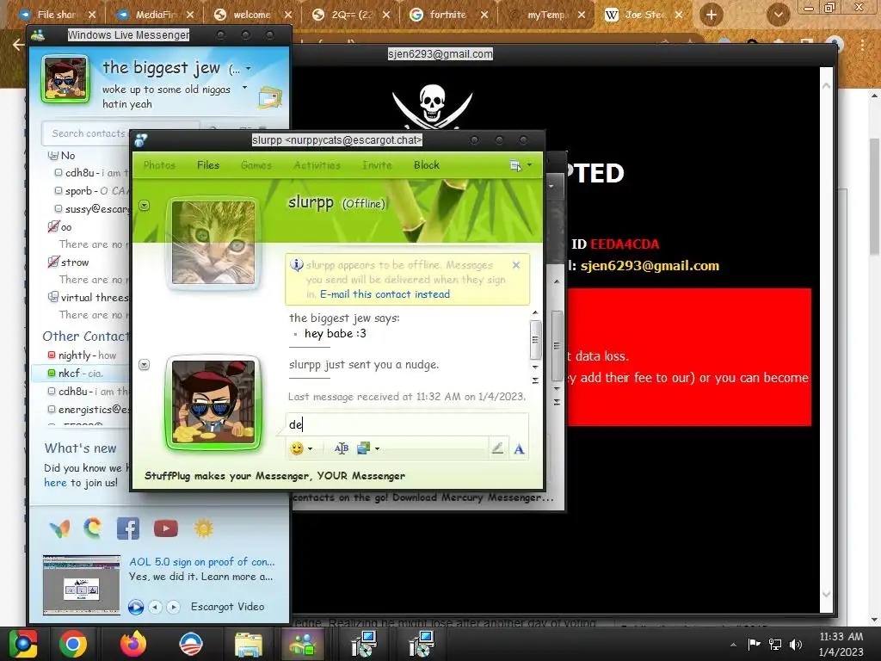Open the mail inbox icon in Messenger
881x661 pixels.
click(x=270, y=98)
